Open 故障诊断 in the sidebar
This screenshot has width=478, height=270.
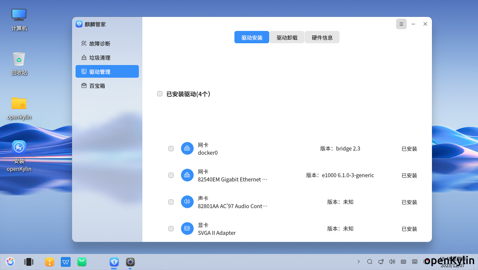pyautogui.click(x=100, y=44)
